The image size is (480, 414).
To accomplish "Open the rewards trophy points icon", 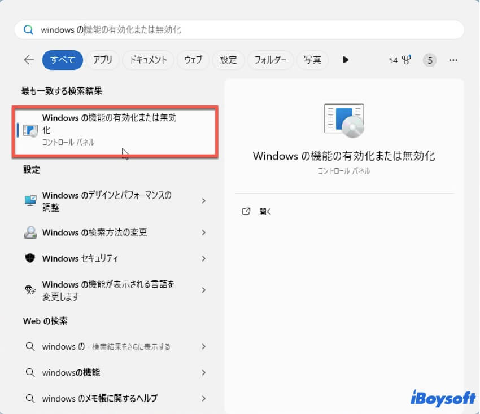I will click(x=405, y=60).
